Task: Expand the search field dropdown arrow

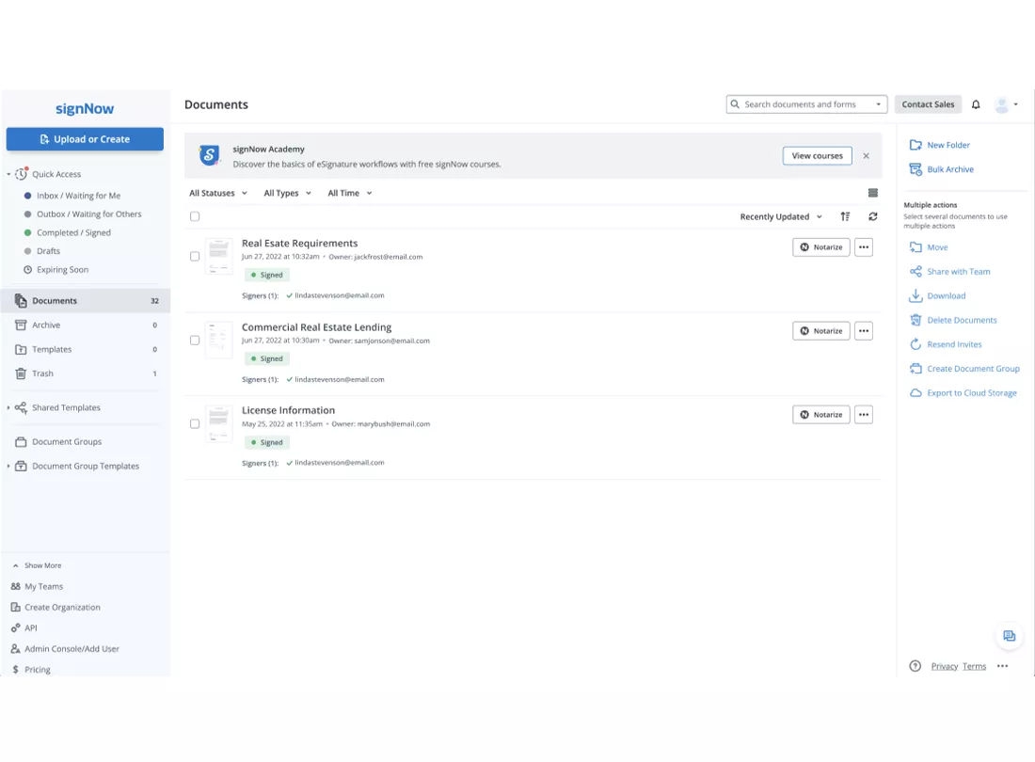Action: pos(878,104)
